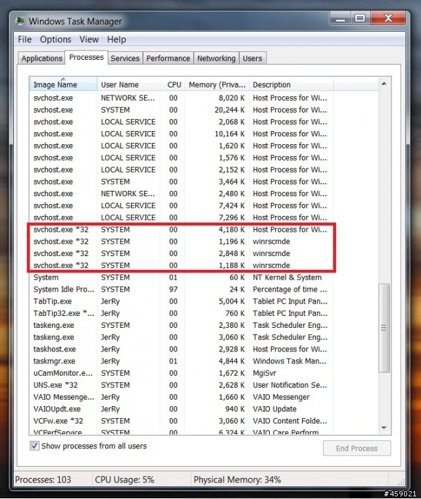421x499 pixels.
Task: Select the VCFw.exe *32 process
Action: pos(182,421)
